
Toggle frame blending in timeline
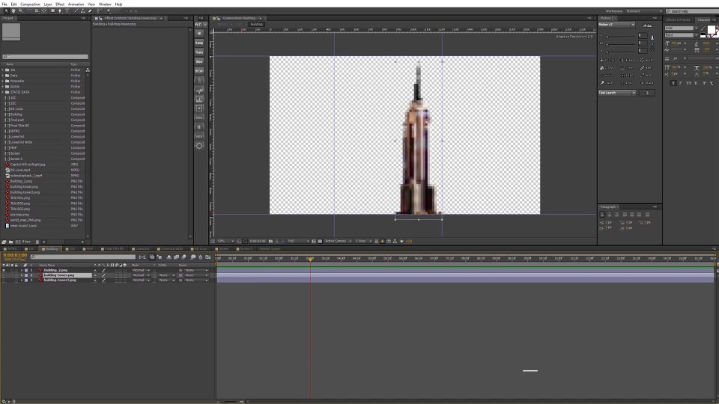[x=176, y=257]
